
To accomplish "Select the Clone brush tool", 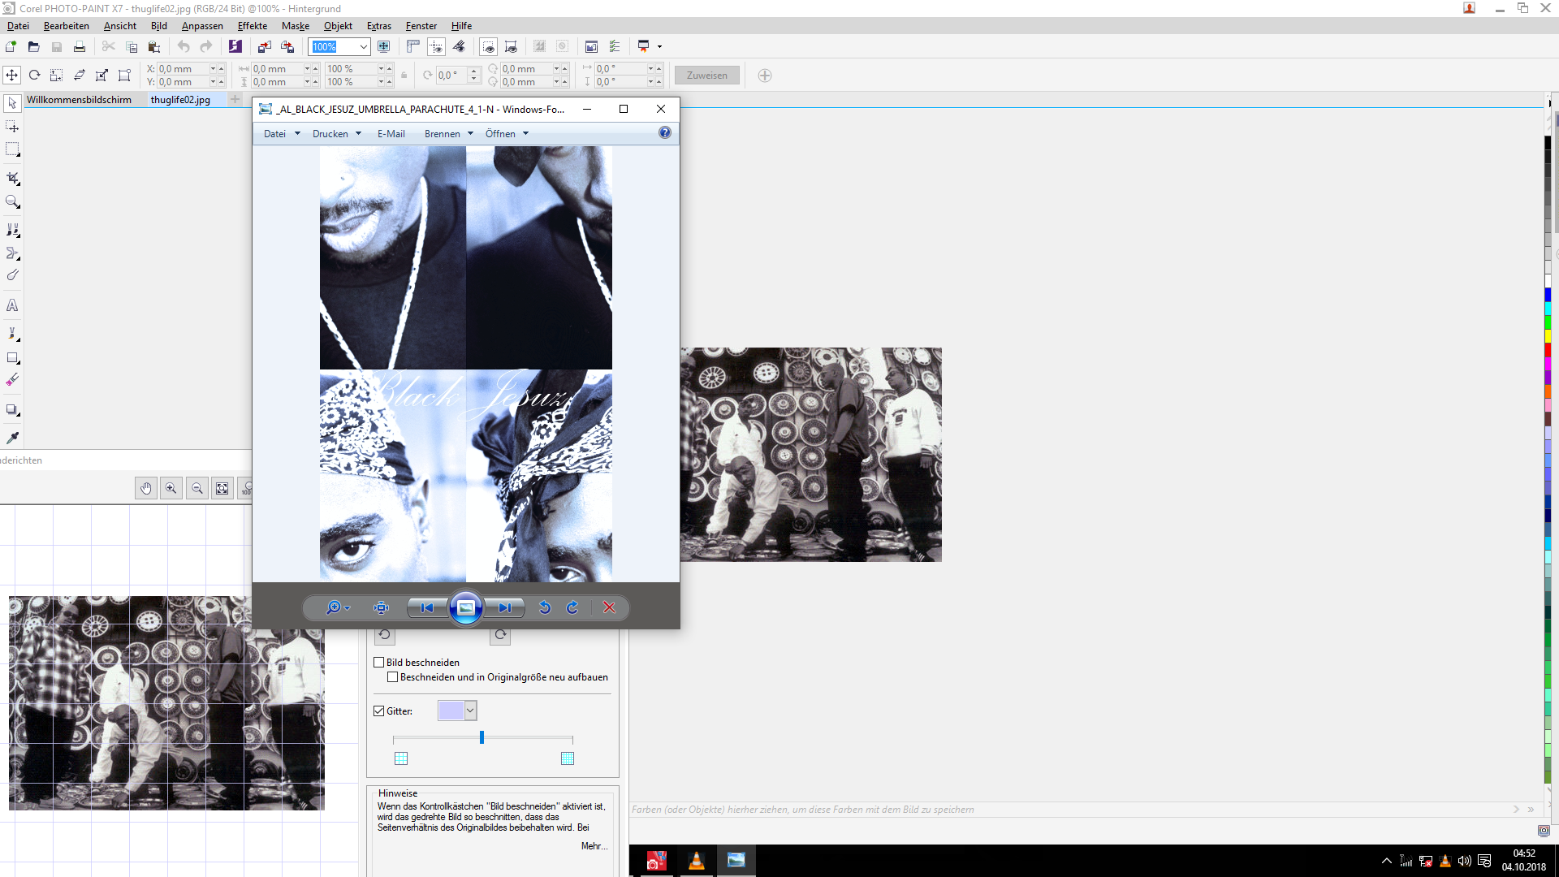I will click(x=12, y=230).
